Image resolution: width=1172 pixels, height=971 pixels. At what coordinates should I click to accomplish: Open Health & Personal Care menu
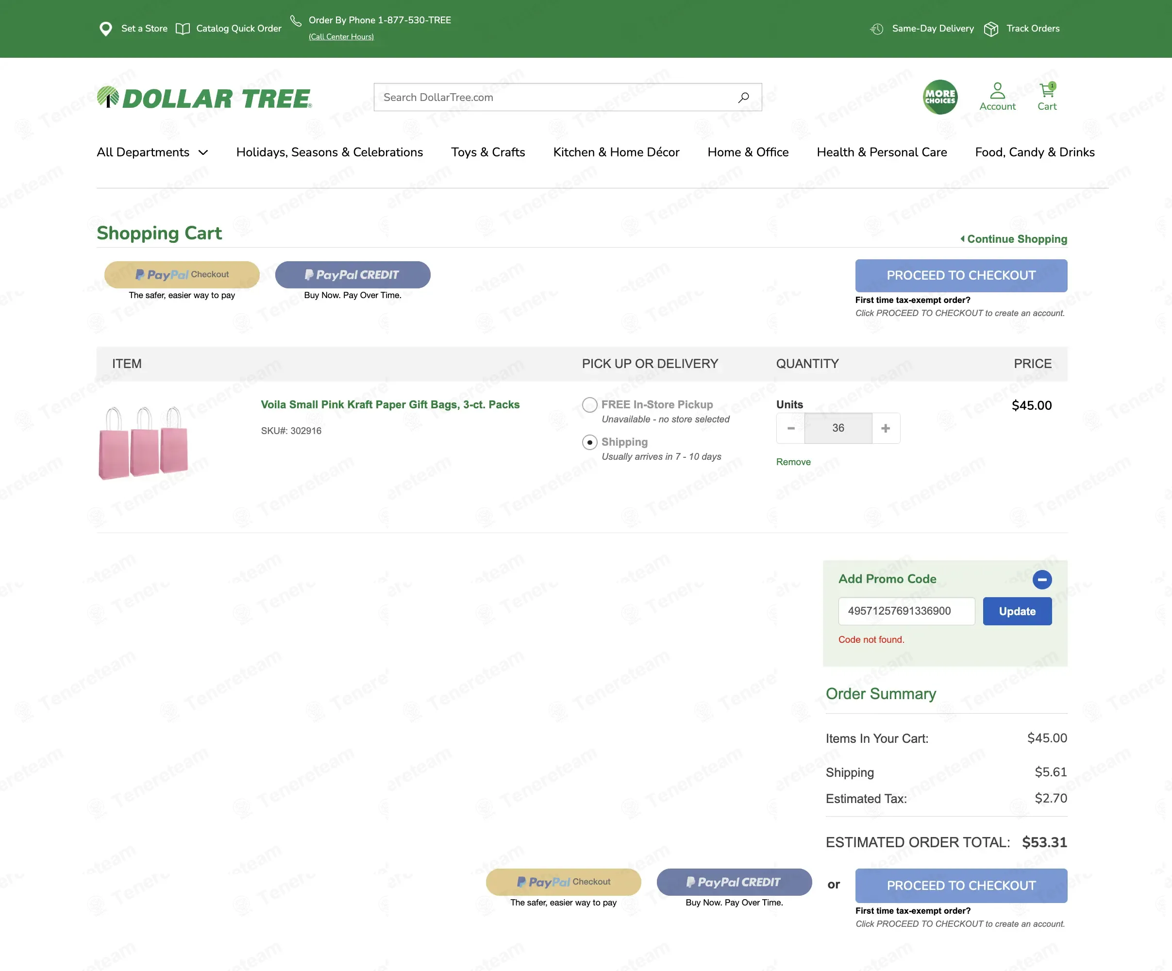point(882,152)
